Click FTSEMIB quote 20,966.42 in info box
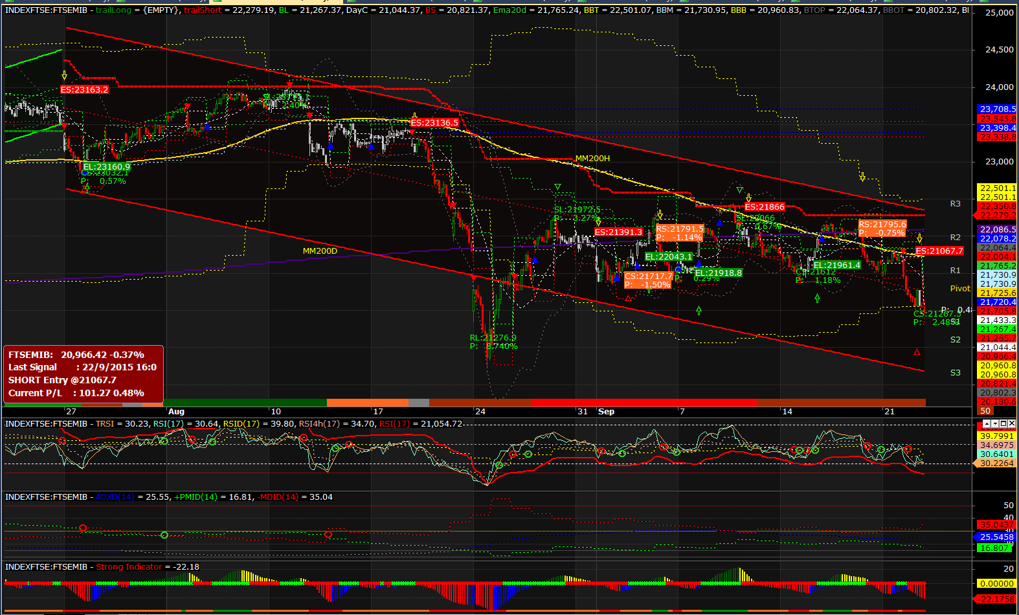 [x=76, y=355]
